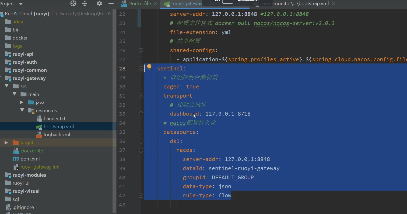Click the target folder icon
Screen dimensions: 407x214
tap(16, 143)
